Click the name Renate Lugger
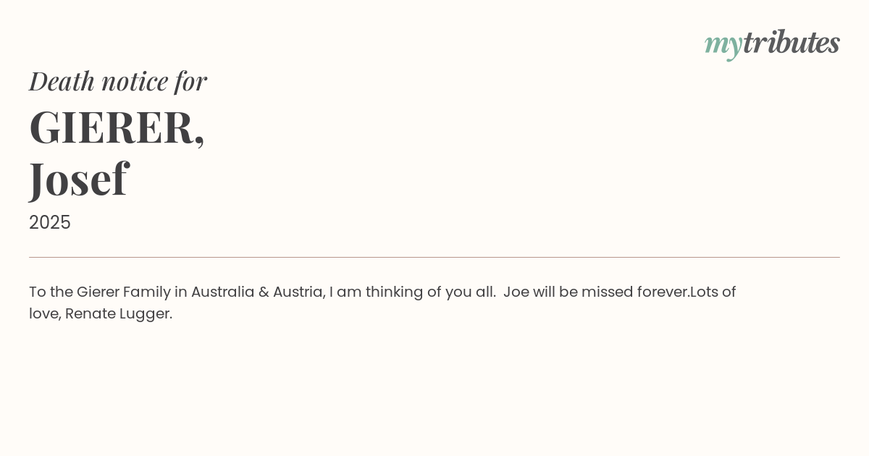The width and height of the screenshot is (869, 456). (118, 314)
